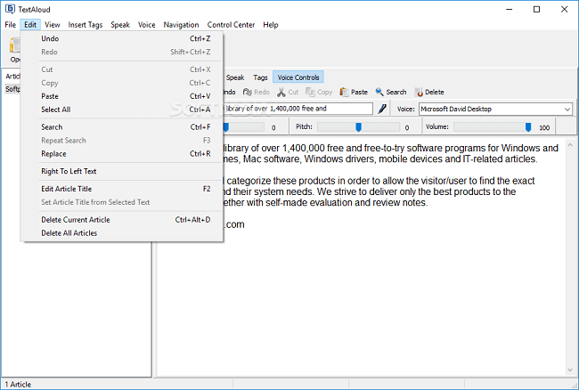The image size is (579, 390).
Task: Click the '1 Article' status bar text
Action: 18,385
